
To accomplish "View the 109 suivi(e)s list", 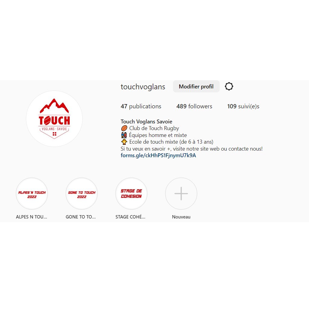I will (243, 107).
